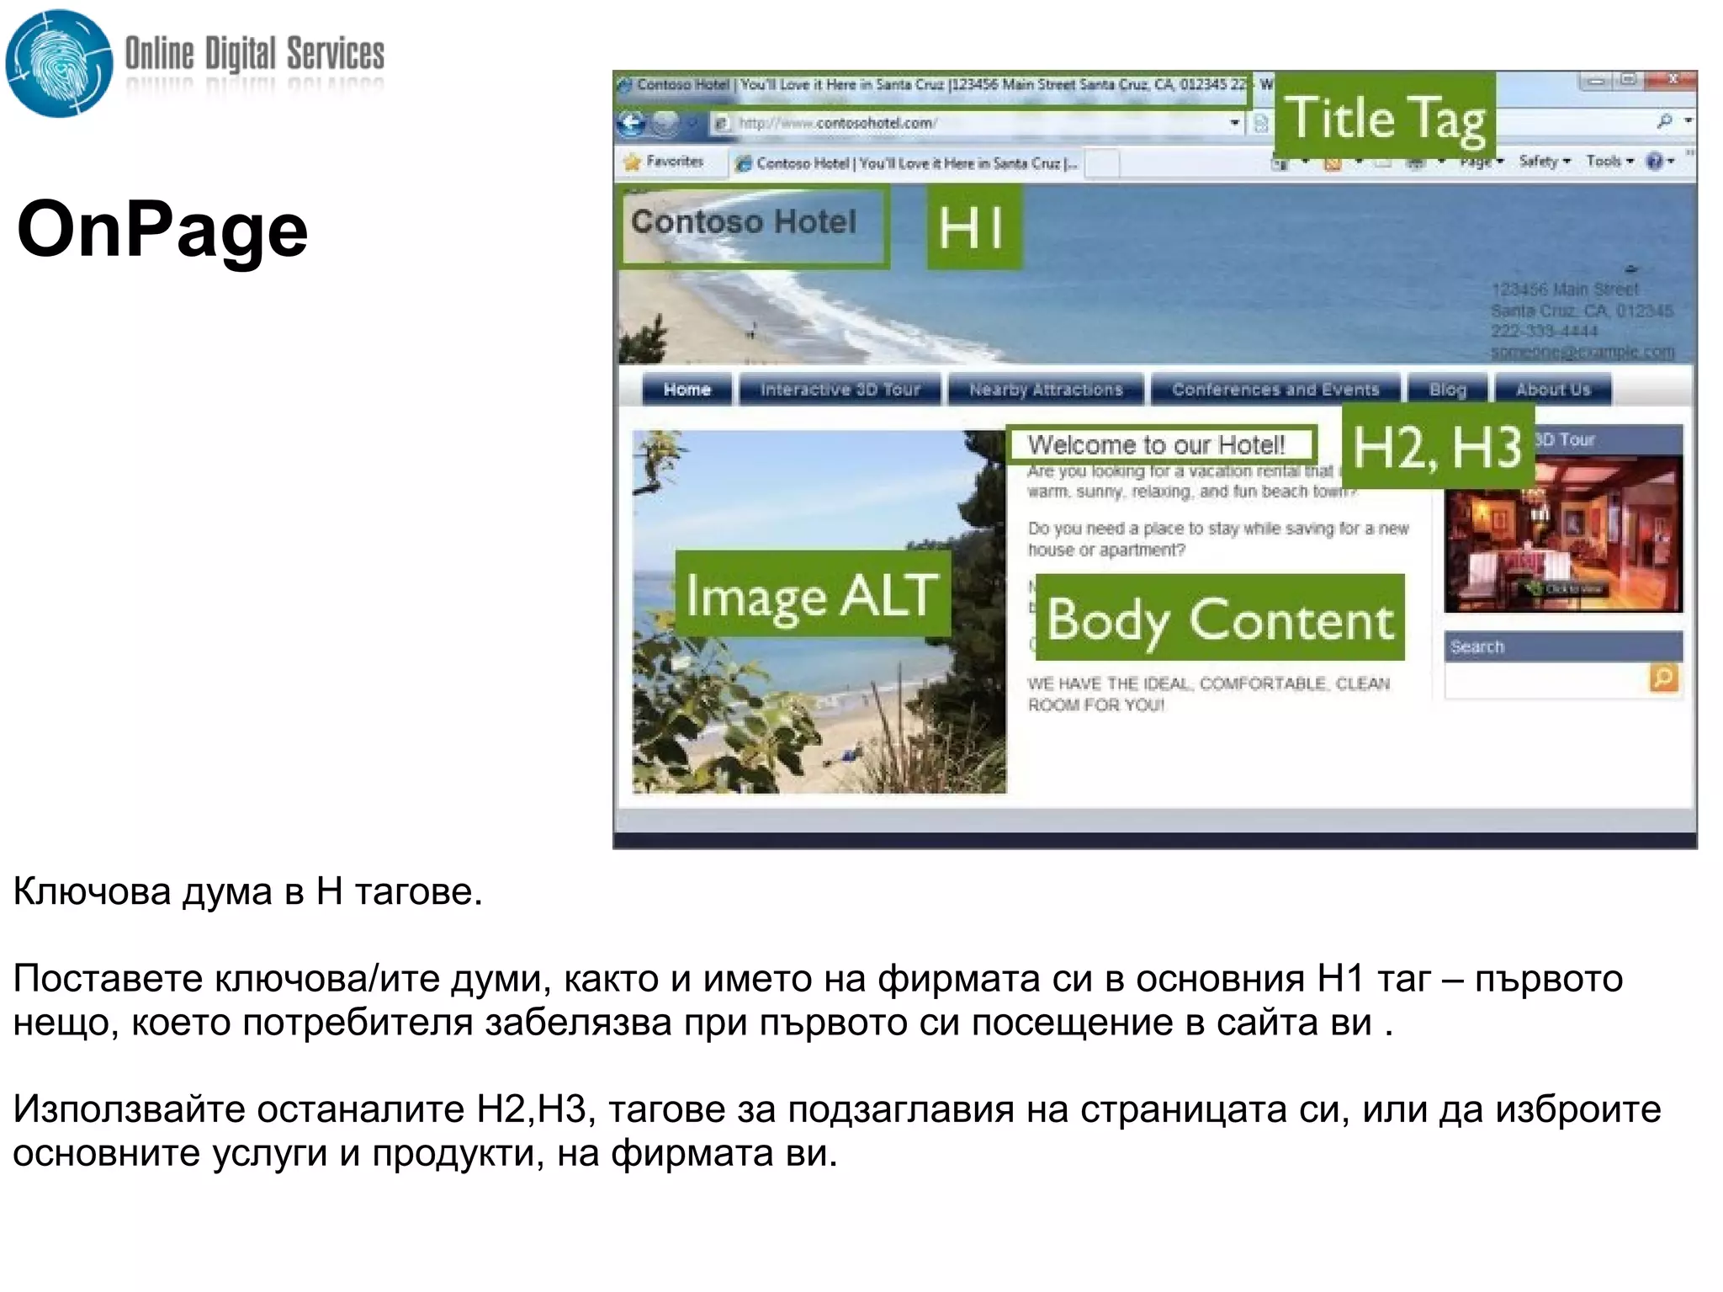The height and width of the screenshot is (1292, 1723).
Task: Click the orange search magnifier button
Action: pyautogui.click(x=1663, y=678)
